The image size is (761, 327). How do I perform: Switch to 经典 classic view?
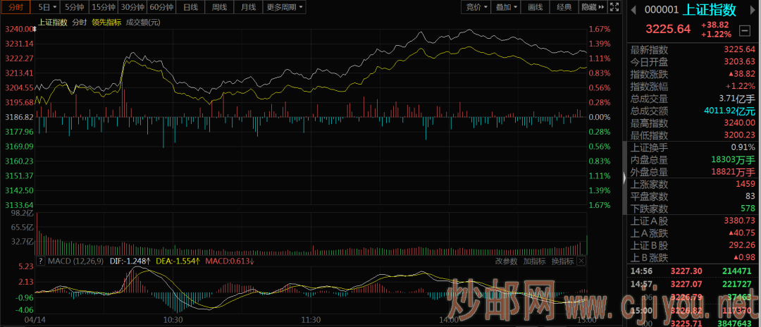tap(564, 7)
